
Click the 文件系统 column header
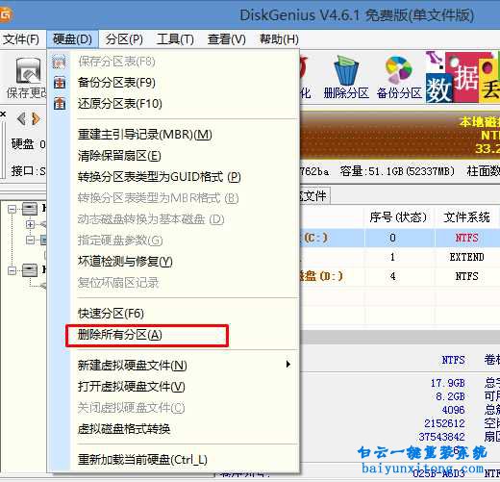pyautogui.click(x=466, y=217)
